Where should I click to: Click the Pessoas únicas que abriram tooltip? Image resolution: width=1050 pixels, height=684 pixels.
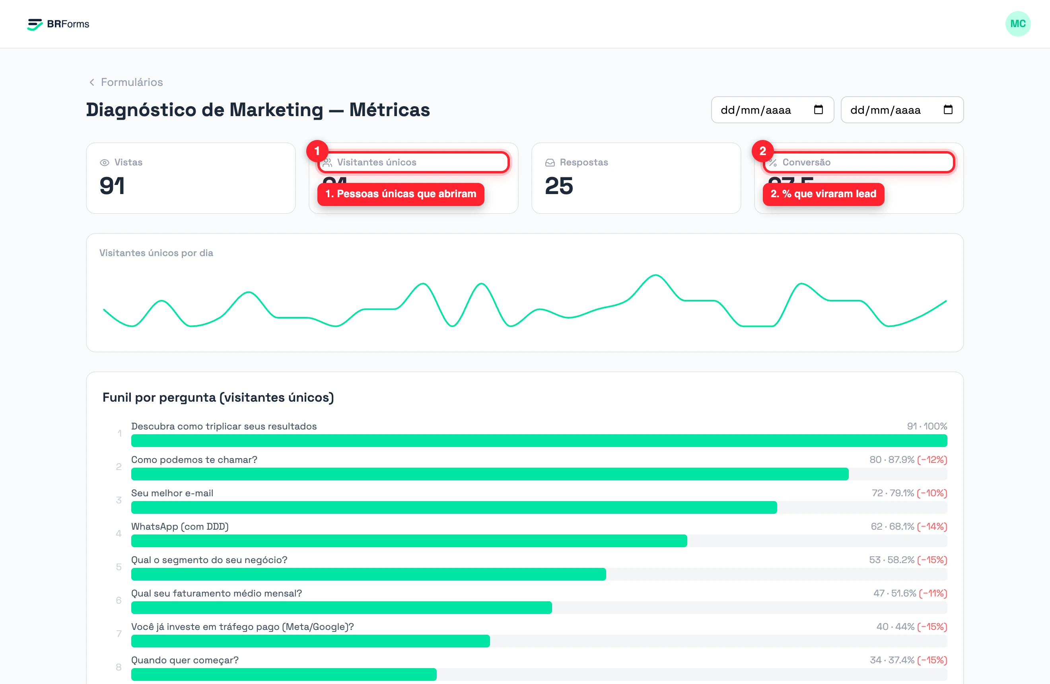coord(401,194)
